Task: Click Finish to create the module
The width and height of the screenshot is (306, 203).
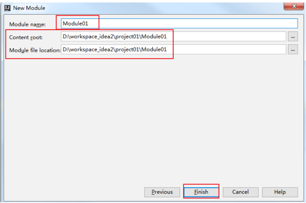Action: coord(201,192)
